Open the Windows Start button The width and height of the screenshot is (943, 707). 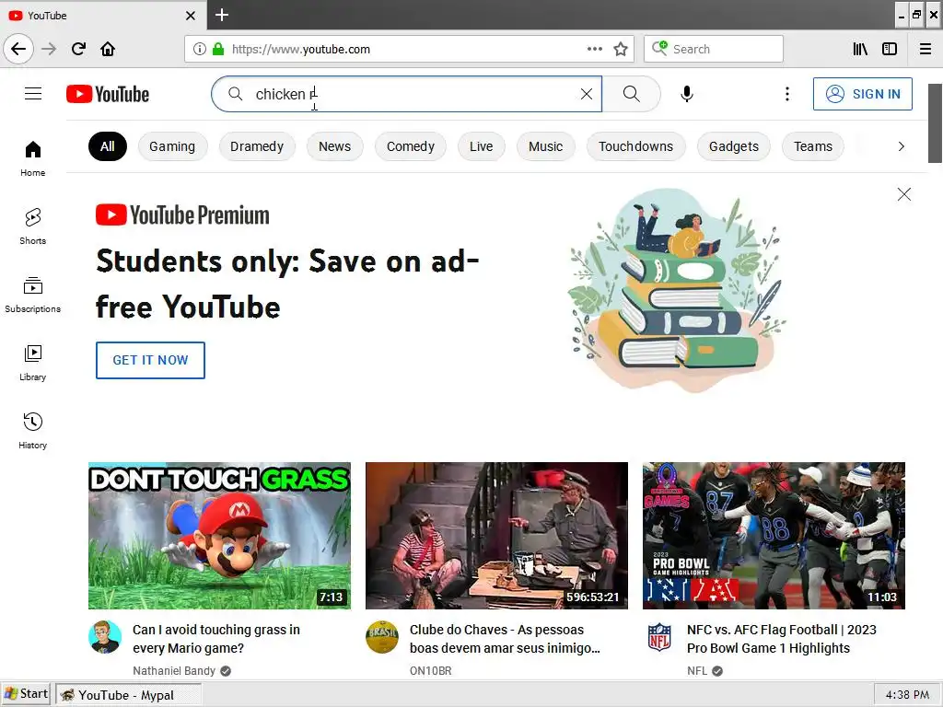pyautogui.click(x=27, y=694)
